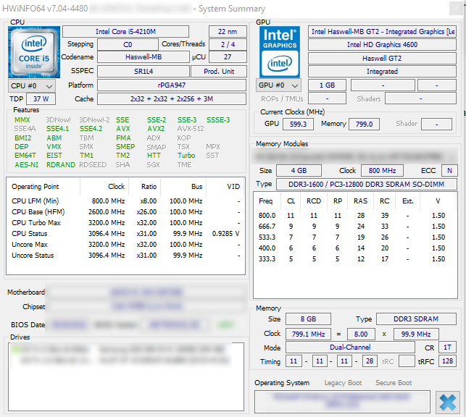This screenshot has height=417, width=466.
Task: Open the GPU #0 selector dropdown
Action: [278, 85]
